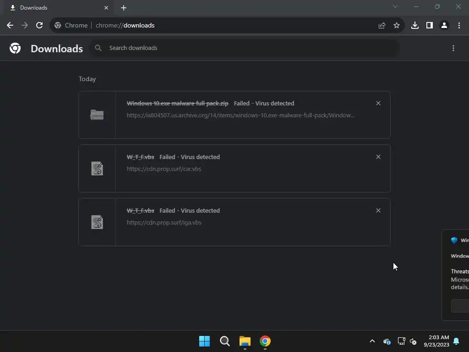The image size is (469, 352).
Task: Open Windows taskbar search
Action: [224, 341]
